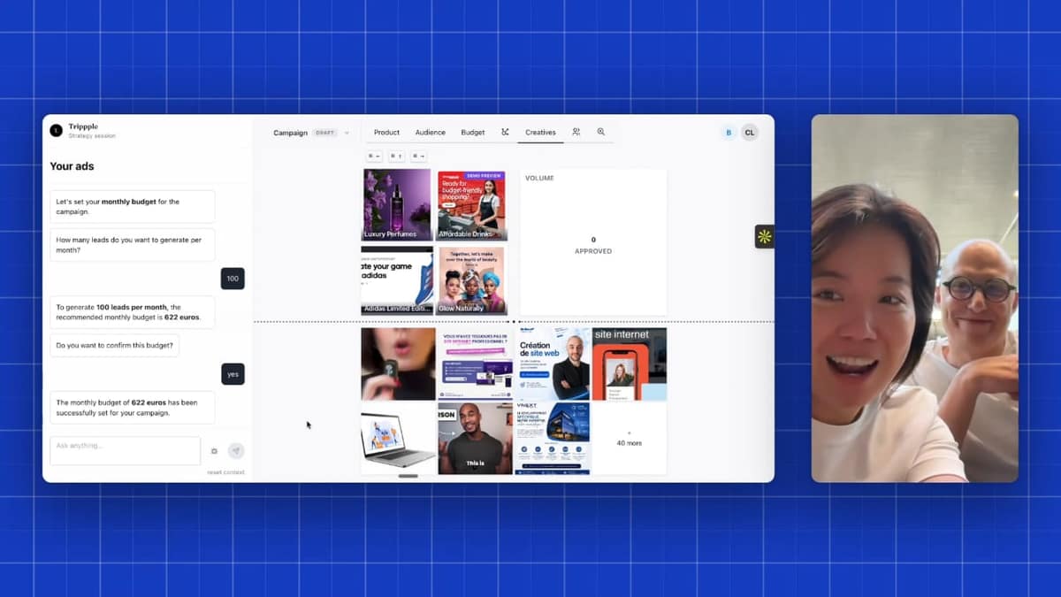Focus the Ask anything input field

coord(126,450)
